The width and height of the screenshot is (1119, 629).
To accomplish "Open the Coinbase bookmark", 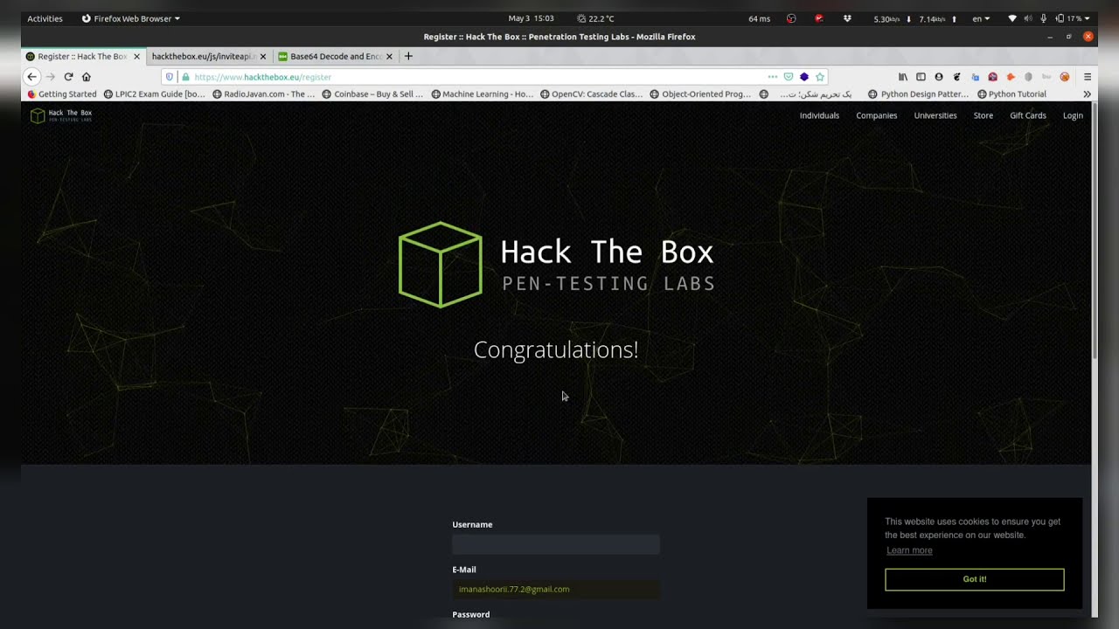I will [372, 94].
